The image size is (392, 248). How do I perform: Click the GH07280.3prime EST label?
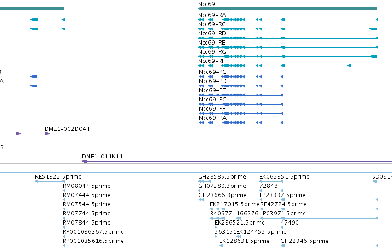click(x=222, y=186)
